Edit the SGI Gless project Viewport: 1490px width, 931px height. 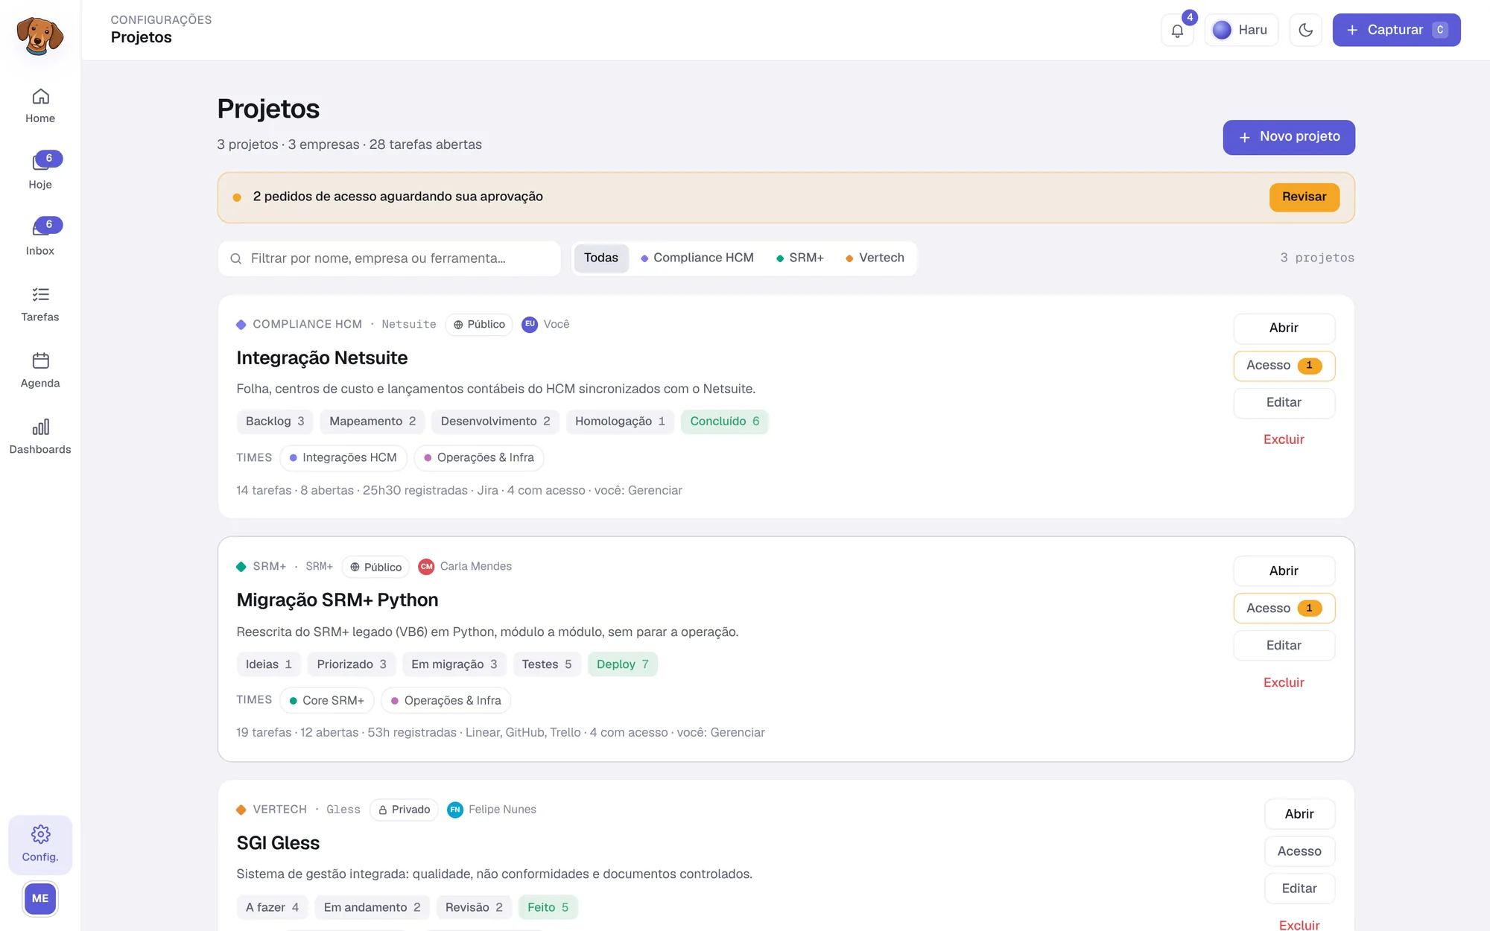click(1299, 889)
